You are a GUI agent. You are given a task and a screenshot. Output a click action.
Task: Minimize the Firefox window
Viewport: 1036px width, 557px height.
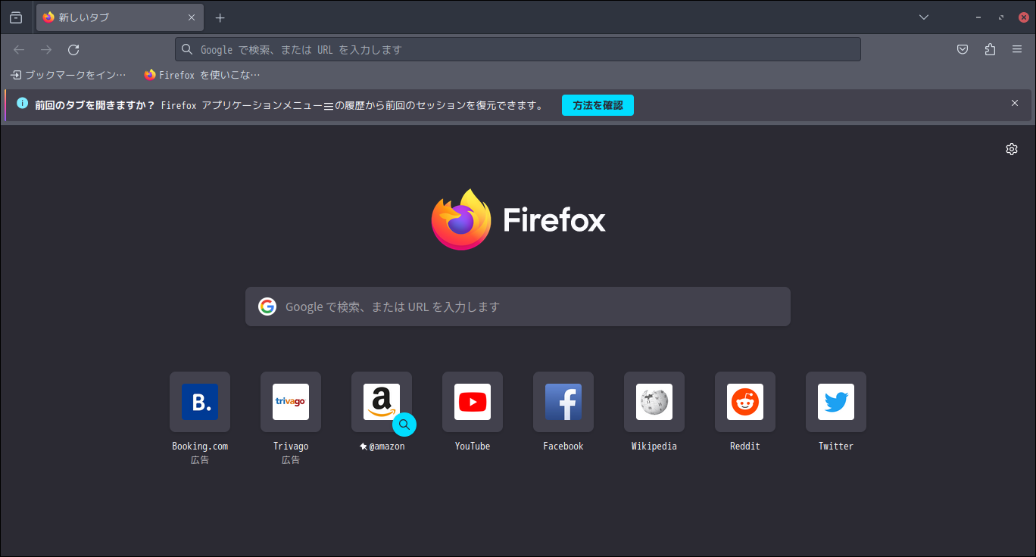(978, 17)
